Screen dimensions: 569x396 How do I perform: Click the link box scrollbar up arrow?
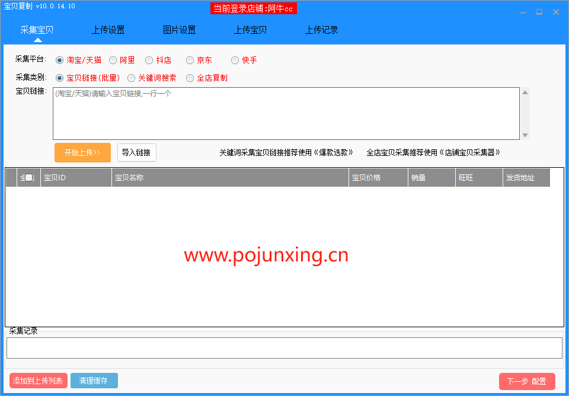pos(525,92)
